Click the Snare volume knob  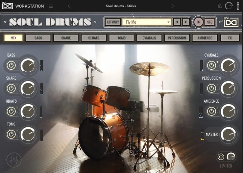(28, 88)
